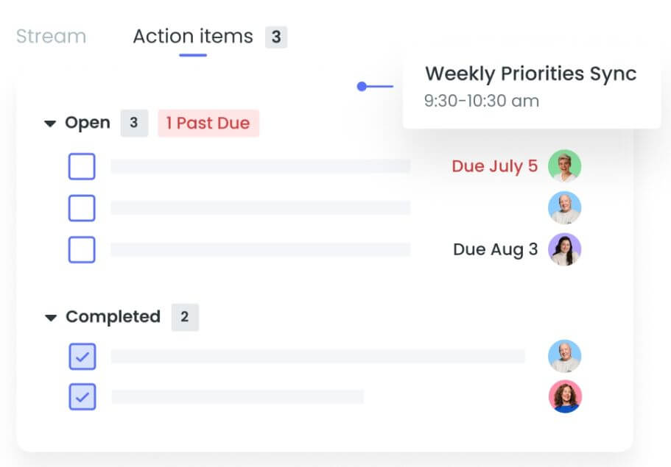The height and width of the screenshot is (467, 671).
Task: Check the open item due July 5
Action: (82, 166)
